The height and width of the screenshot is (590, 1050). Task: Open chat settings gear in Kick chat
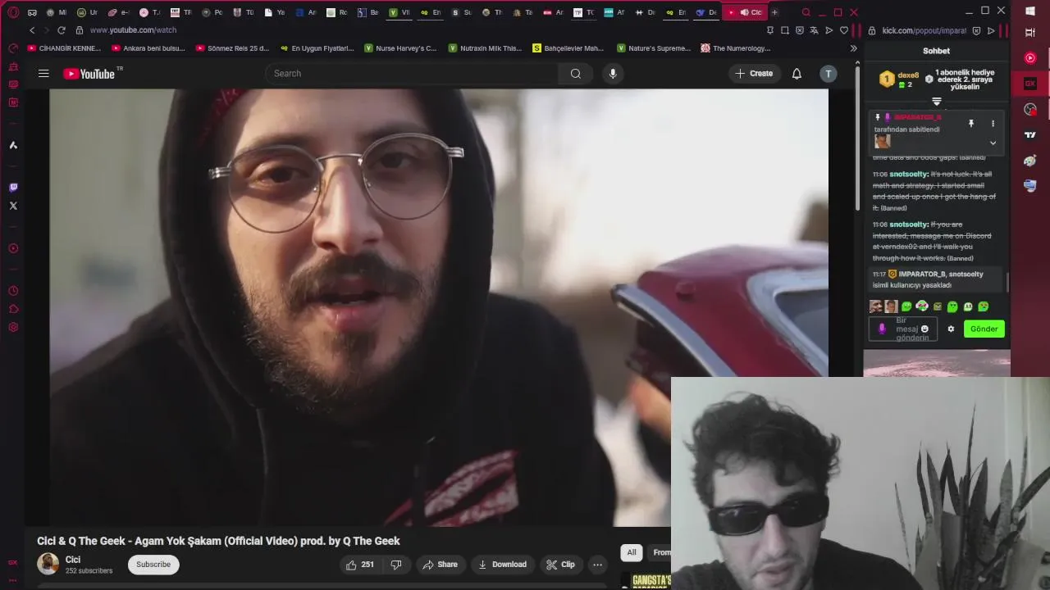(951, 329)
